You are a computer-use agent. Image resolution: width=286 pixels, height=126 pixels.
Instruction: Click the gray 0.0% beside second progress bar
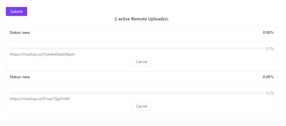tap(270, 93)
